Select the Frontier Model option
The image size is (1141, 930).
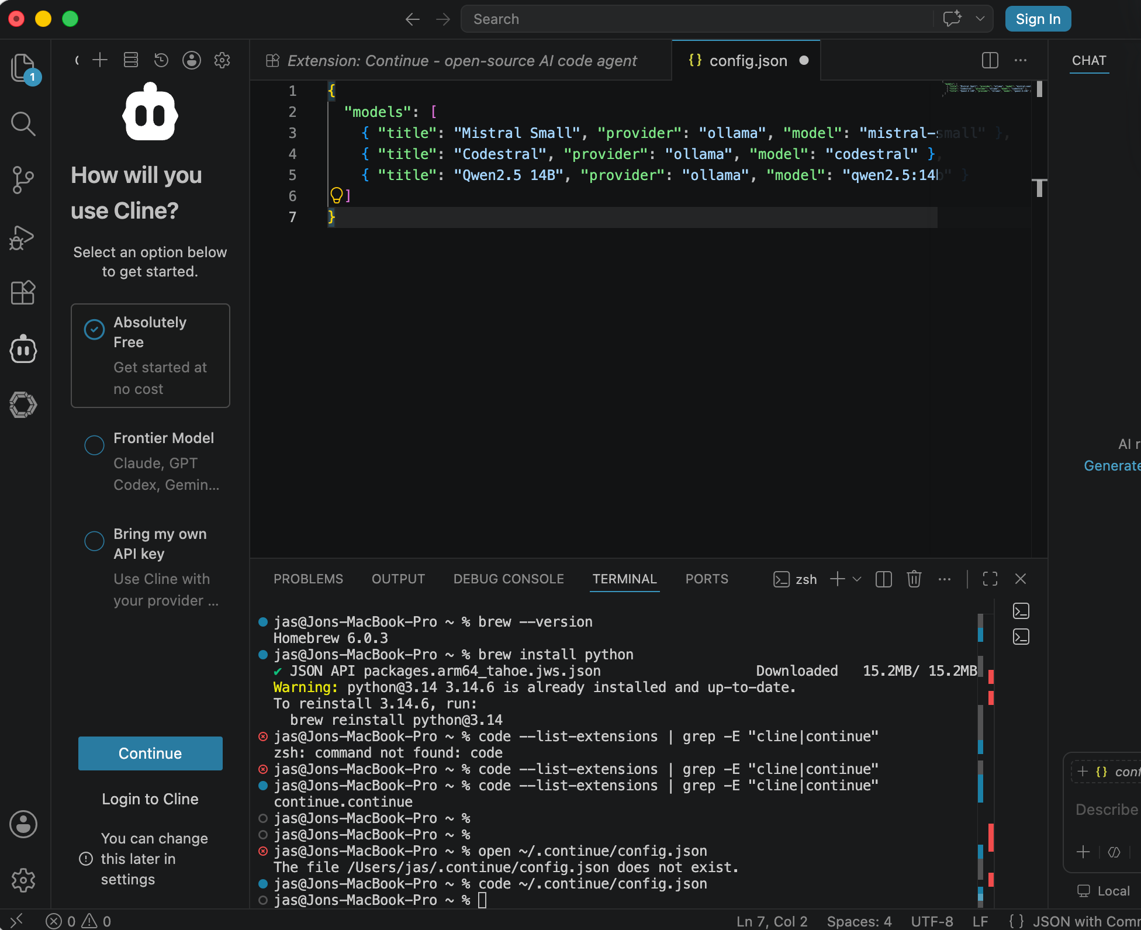tap(150, 461)
